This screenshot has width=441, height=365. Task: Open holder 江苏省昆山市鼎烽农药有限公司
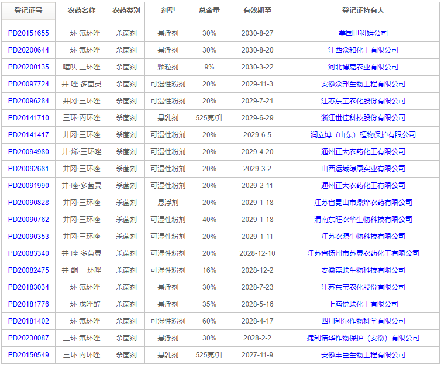pos(363,203)
